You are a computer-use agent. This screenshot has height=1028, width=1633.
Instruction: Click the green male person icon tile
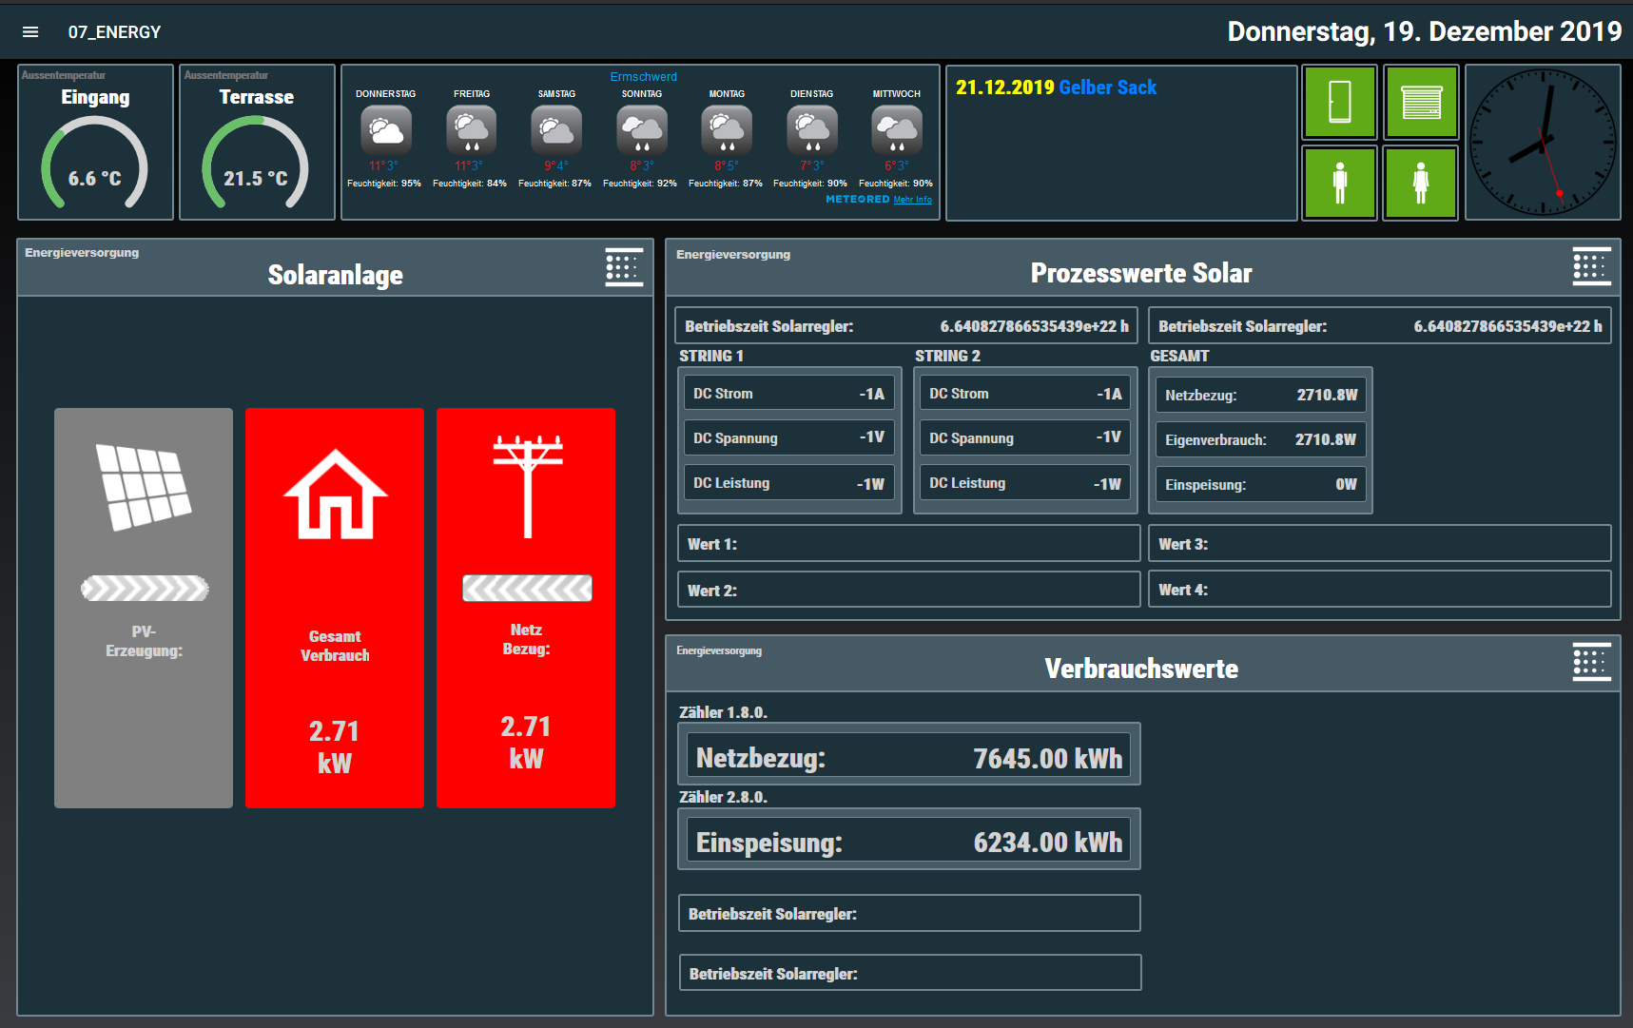1339,183
